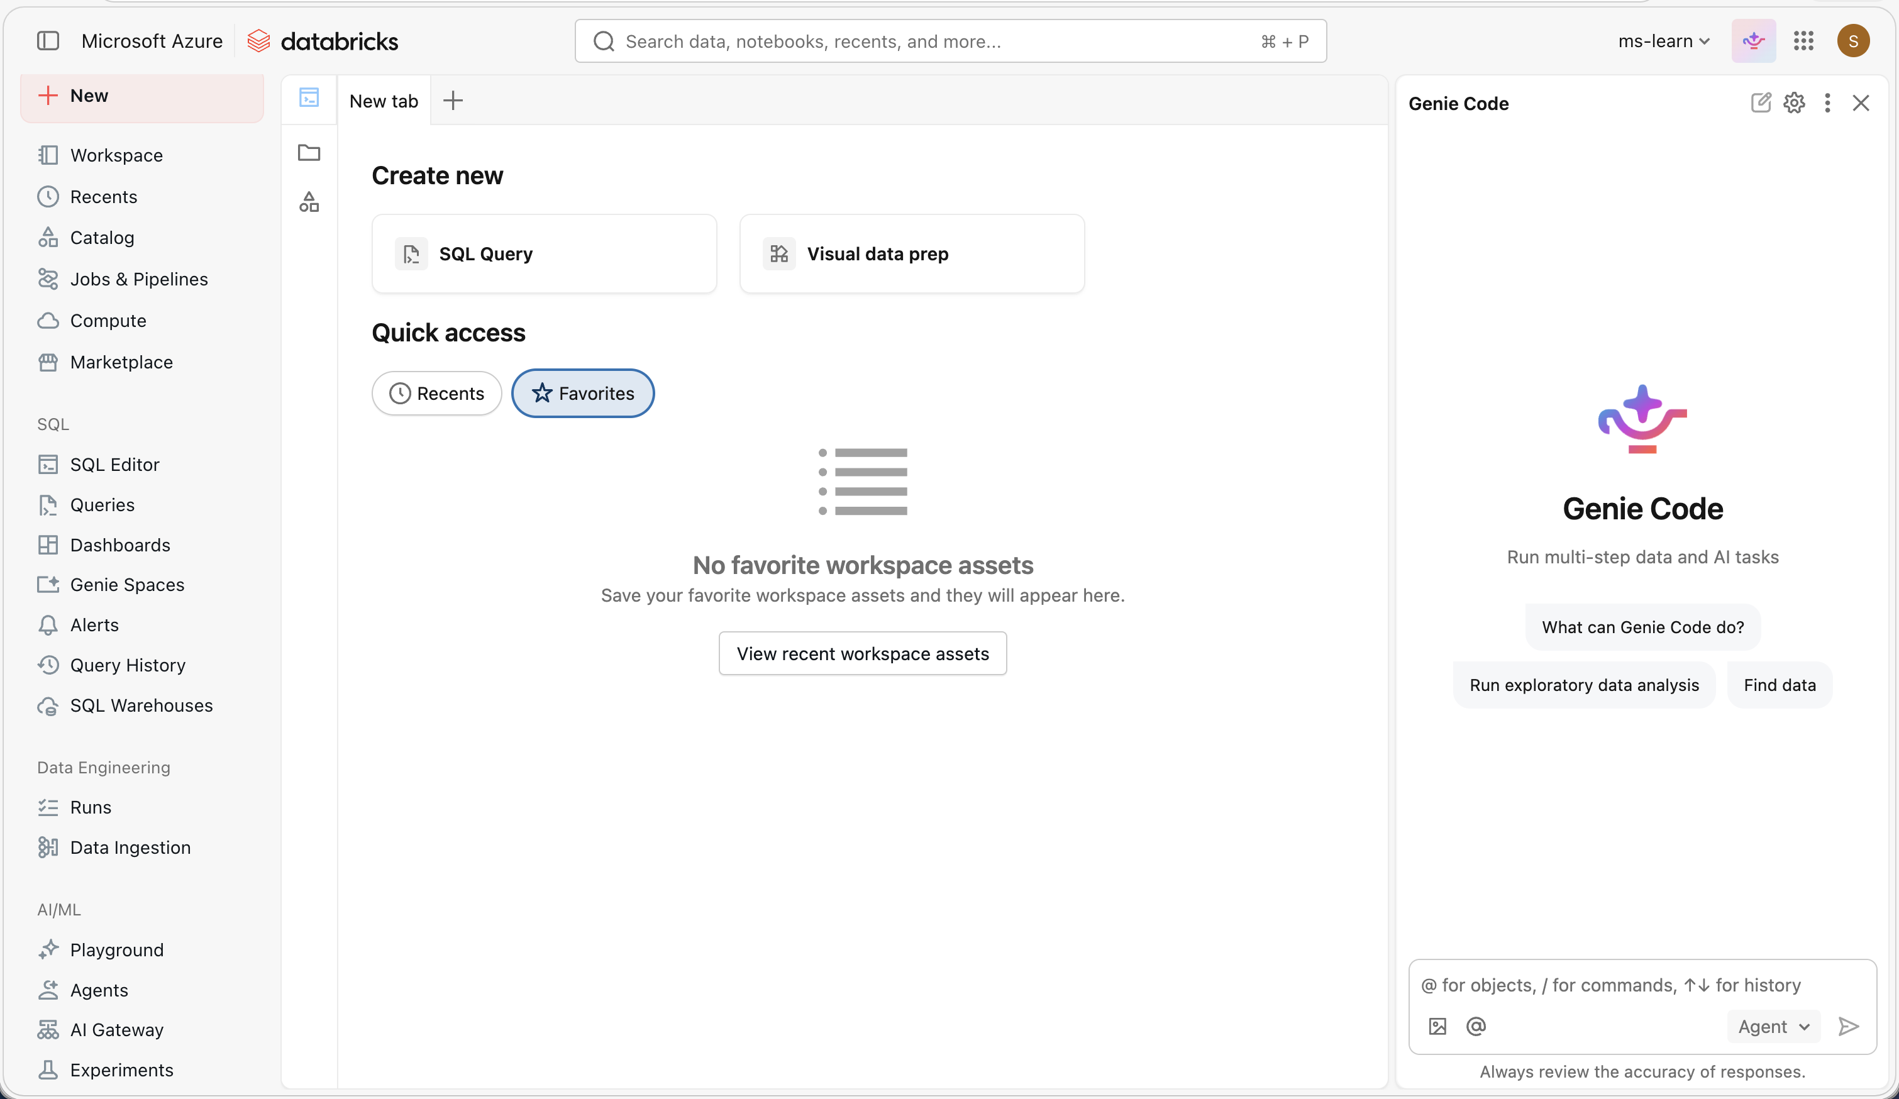Create a new SQL Query
Viewport: 1899px width, 1099px height.
[544, 254]
